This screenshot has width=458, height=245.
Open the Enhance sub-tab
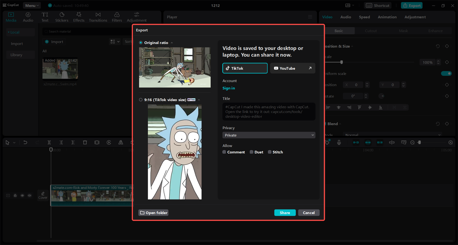pos(435,31)
